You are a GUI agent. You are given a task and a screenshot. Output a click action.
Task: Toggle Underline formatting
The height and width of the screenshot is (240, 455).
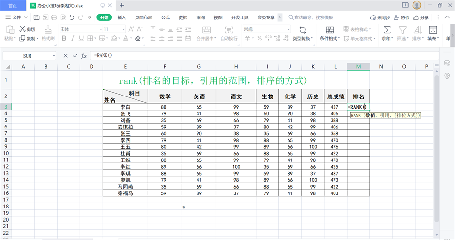coord(81,38)
